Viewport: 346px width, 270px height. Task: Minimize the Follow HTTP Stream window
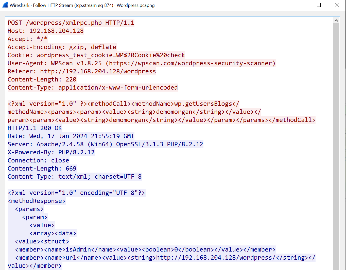pyautogui.click(x=301, y=5)
